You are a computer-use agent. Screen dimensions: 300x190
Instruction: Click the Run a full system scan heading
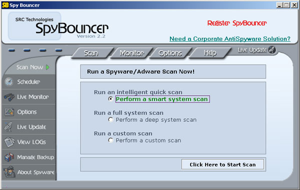click(128, 113)
